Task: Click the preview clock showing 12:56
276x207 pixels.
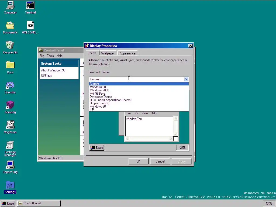Action: click(182, 148)
